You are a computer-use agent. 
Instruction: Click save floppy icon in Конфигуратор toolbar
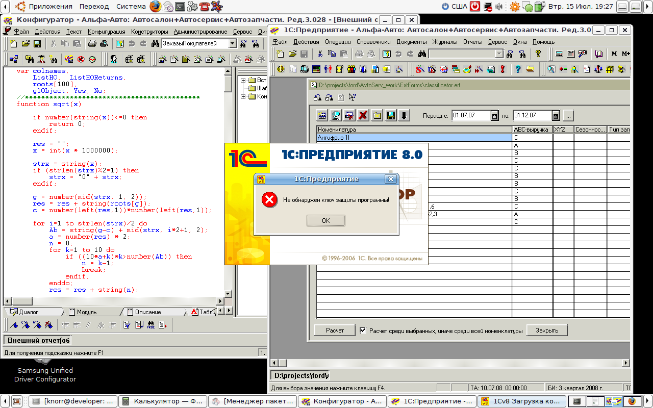pos(37,44)
